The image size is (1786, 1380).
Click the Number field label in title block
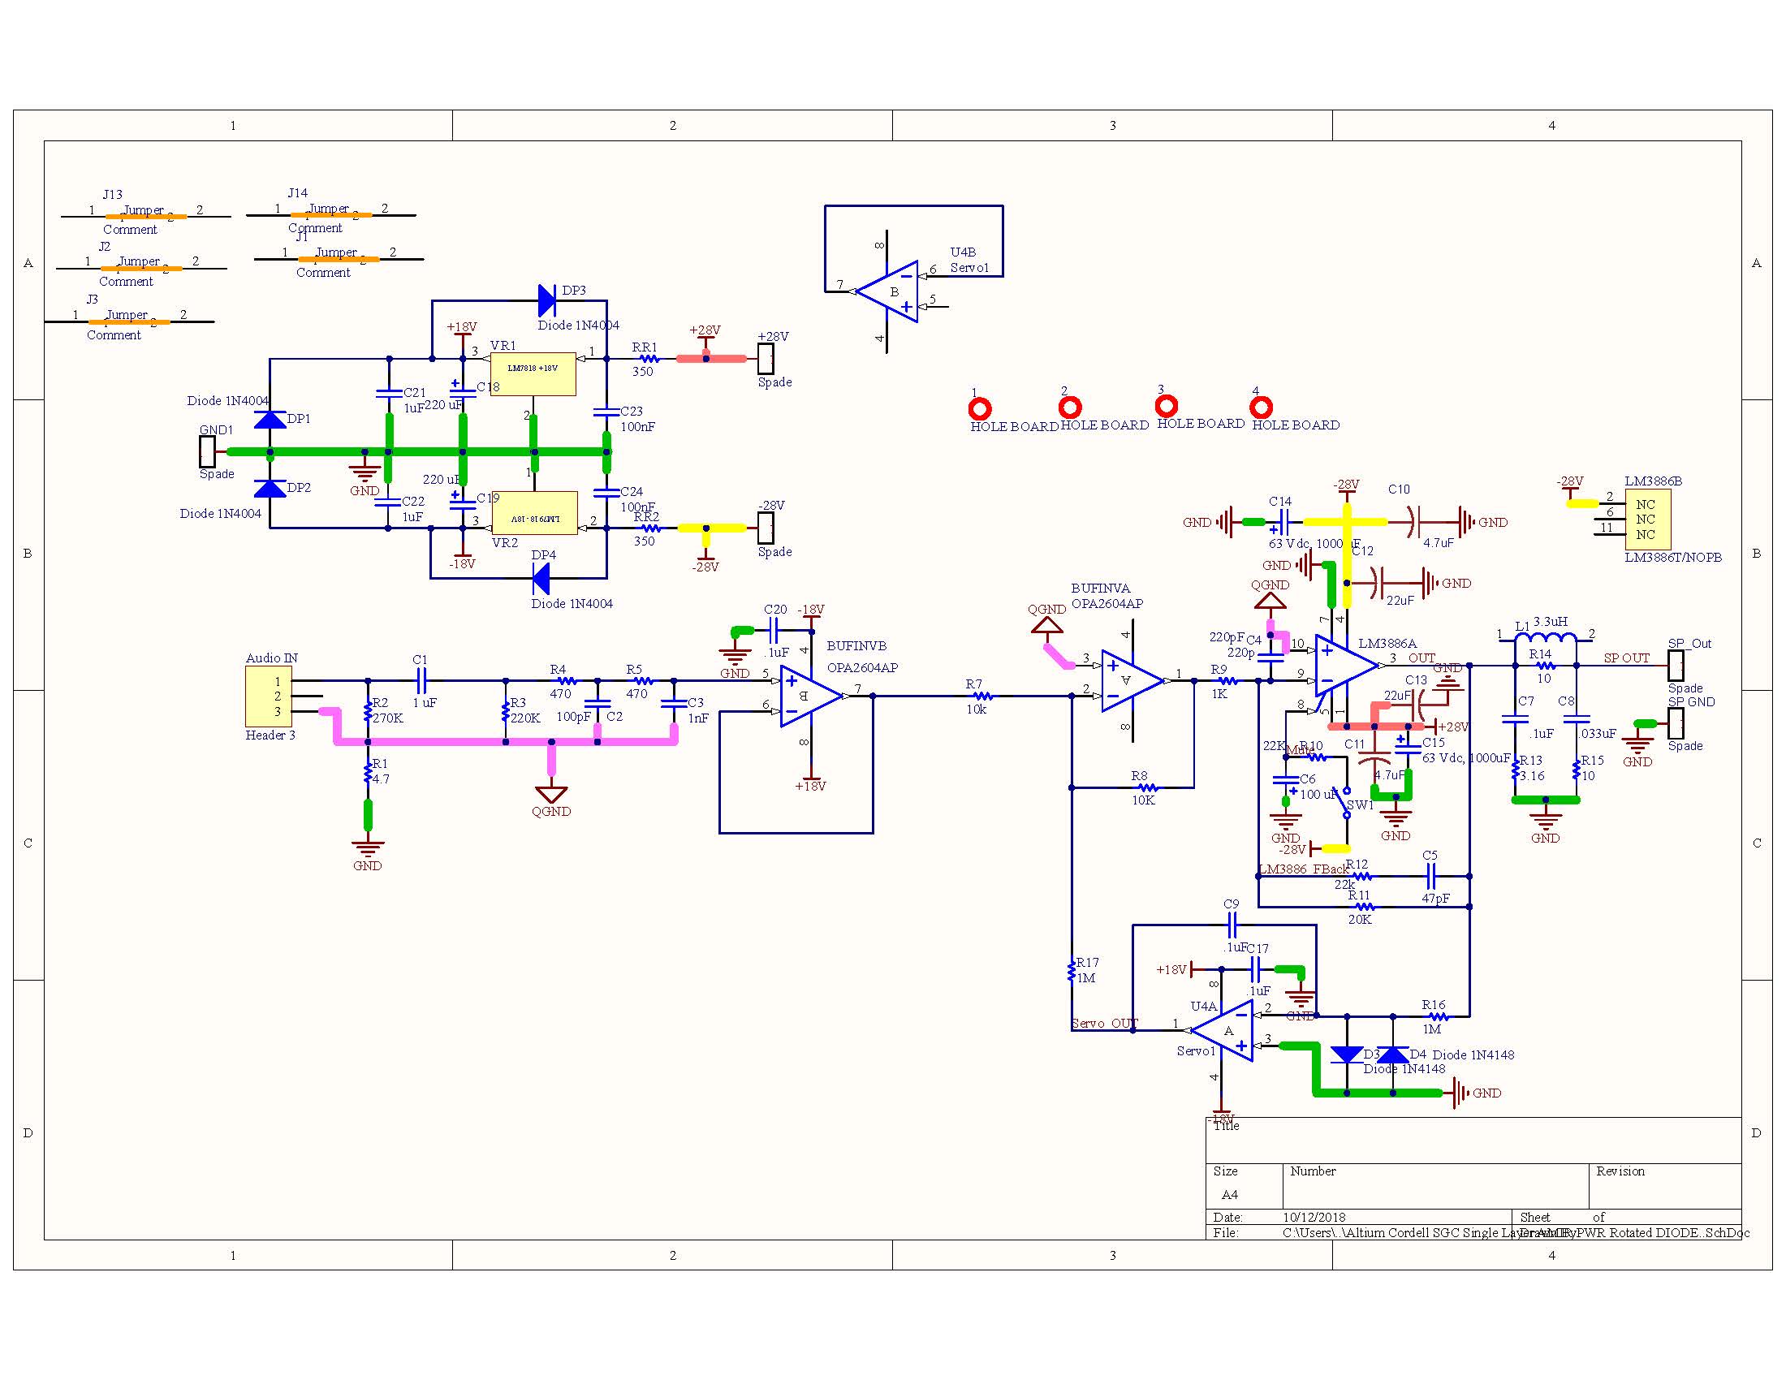coord(1314,1171)
